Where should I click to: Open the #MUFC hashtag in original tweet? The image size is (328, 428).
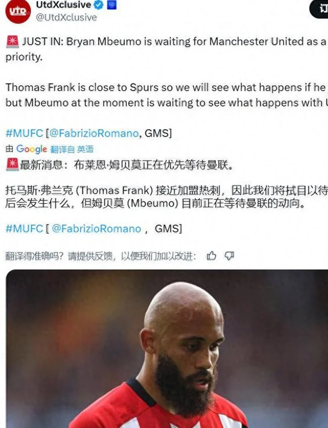click(24, 133)
